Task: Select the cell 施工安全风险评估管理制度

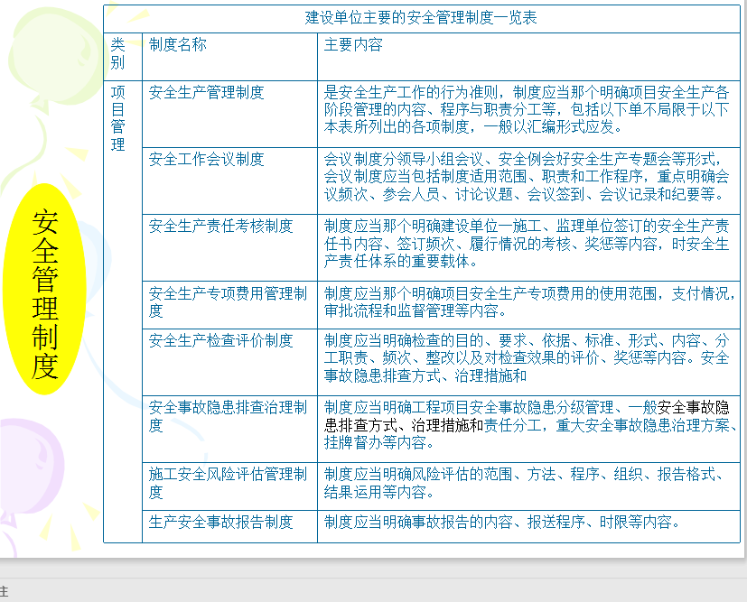Action: (229, 486)
